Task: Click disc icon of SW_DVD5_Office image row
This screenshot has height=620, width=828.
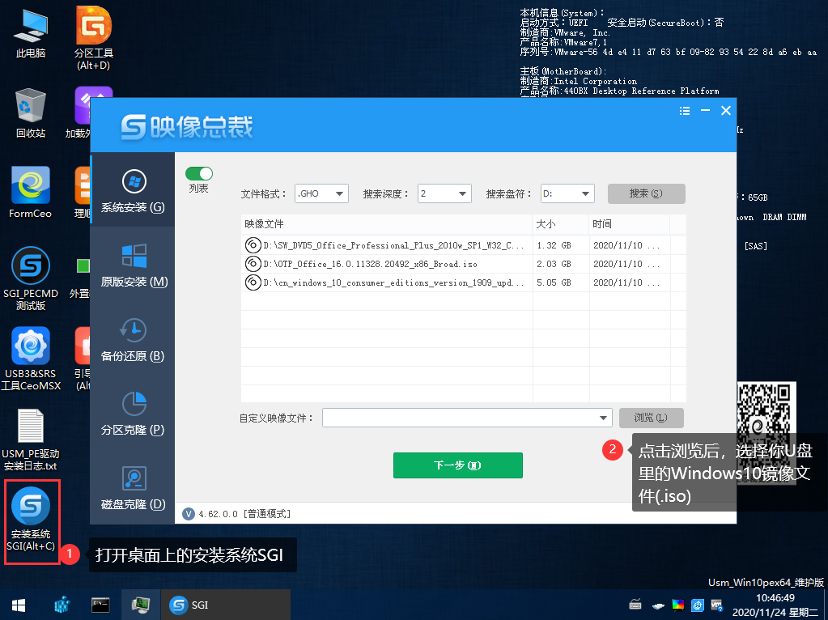Action: point(253,245)
